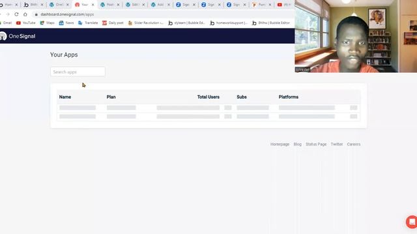Open the homeworksupport bookmark
417x234 pixels.
229,23
